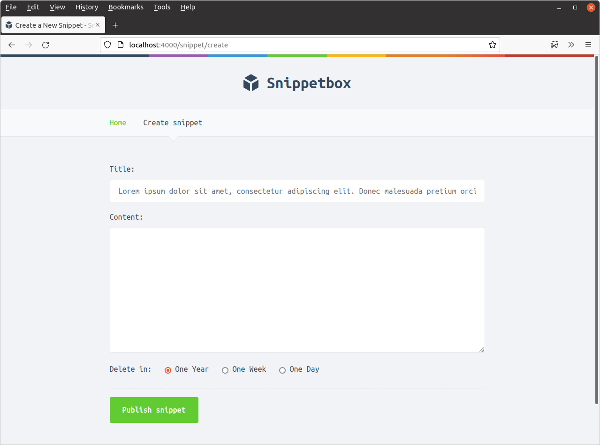Open the Bookmarks menu

pyautogui.click(x=126, y=7)
